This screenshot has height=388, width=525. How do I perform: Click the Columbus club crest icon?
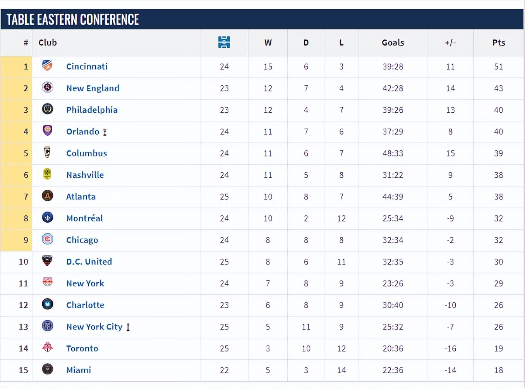[47, 152]
